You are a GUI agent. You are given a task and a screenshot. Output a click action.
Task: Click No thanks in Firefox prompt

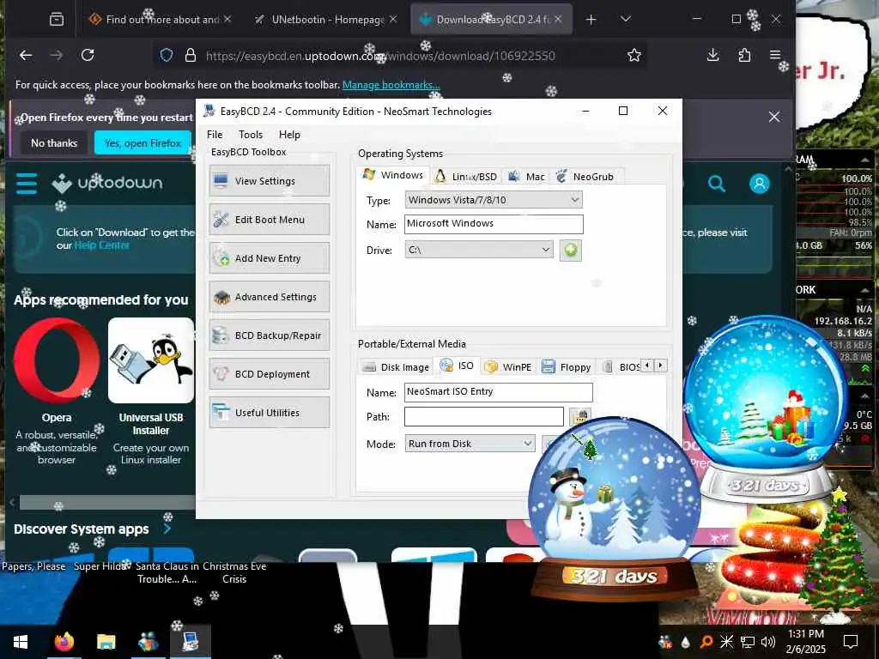pos(54,143)
